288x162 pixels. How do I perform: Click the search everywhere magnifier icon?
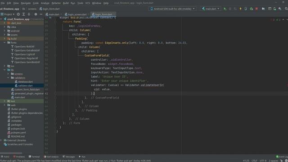click(286, 9)
